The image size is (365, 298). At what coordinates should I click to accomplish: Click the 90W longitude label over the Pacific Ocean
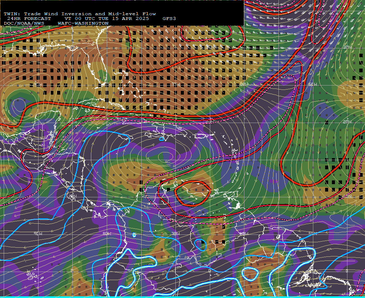38,233
